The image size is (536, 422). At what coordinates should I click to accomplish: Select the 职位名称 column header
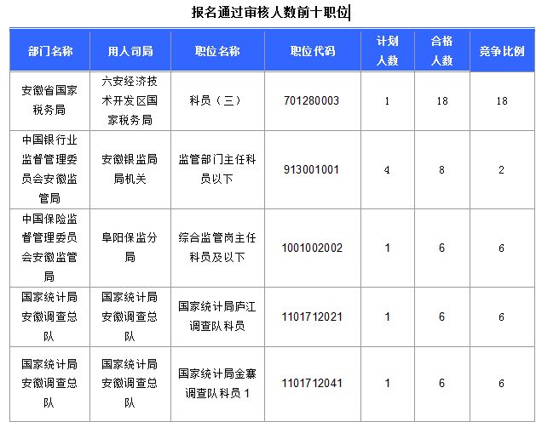point(216,51)
